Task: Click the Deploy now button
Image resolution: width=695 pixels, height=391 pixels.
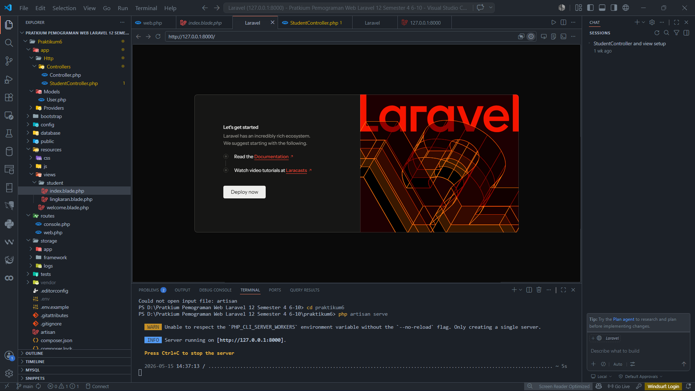Action: [245, 192]
